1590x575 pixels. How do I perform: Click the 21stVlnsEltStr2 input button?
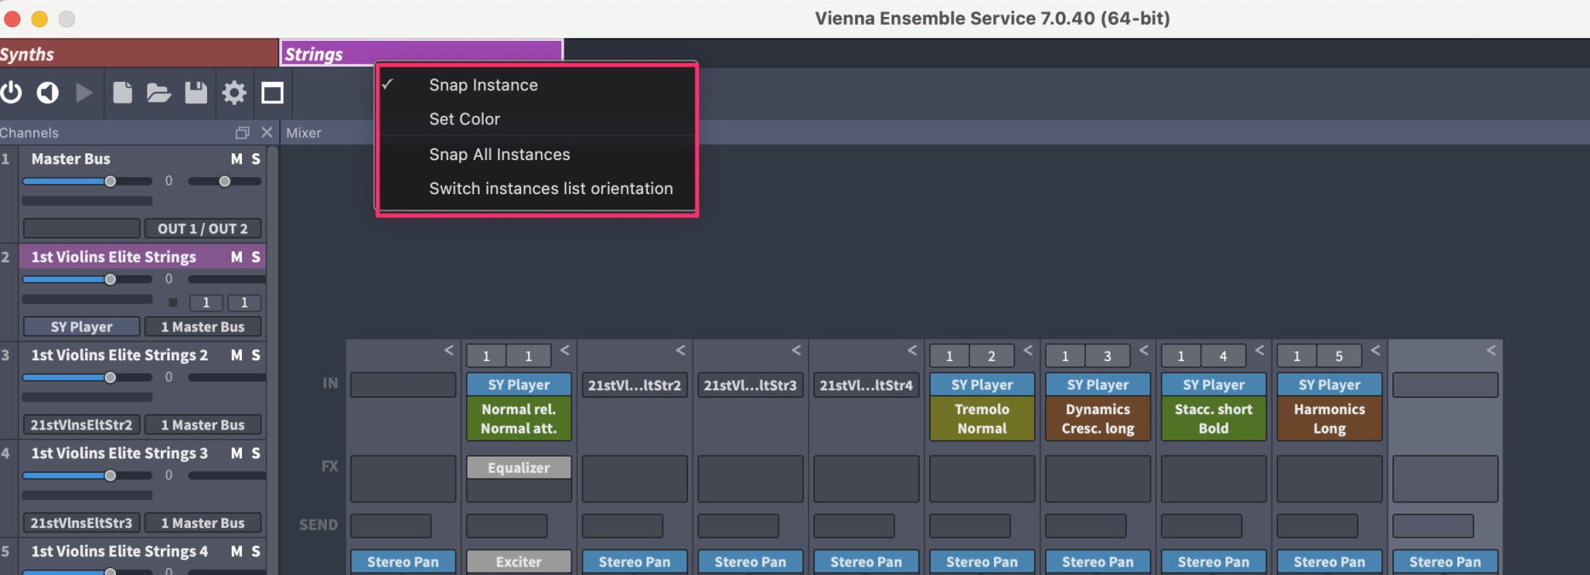pos(82,424)
